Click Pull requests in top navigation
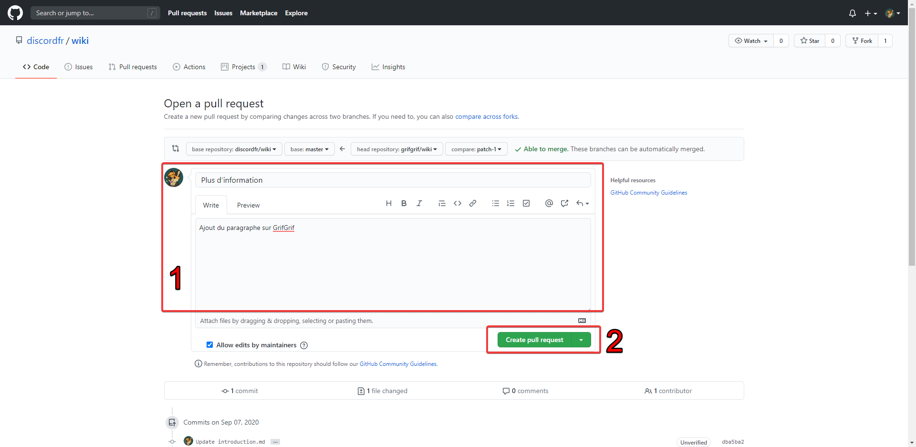The width and height of the screenshot is (916, 447). click(187, 13)
